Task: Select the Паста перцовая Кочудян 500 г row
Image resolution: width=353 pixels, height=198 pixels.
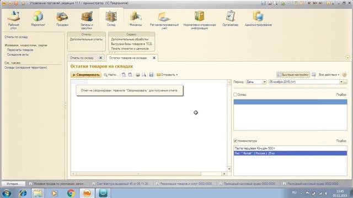Action: click(x=290, y=148)
